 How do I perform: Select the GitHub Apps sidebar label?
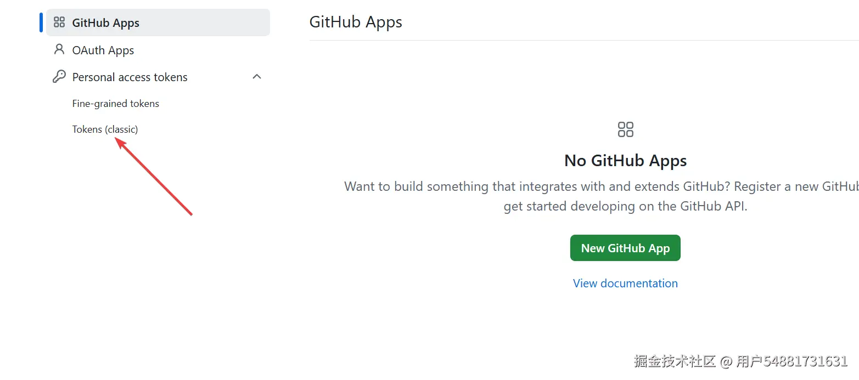tap(106, 23)
